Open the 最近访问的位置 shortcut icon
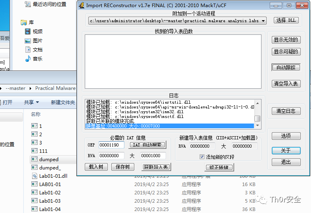Image resolution: width=311 pixels, height=213 pixels. pos(28,4)
